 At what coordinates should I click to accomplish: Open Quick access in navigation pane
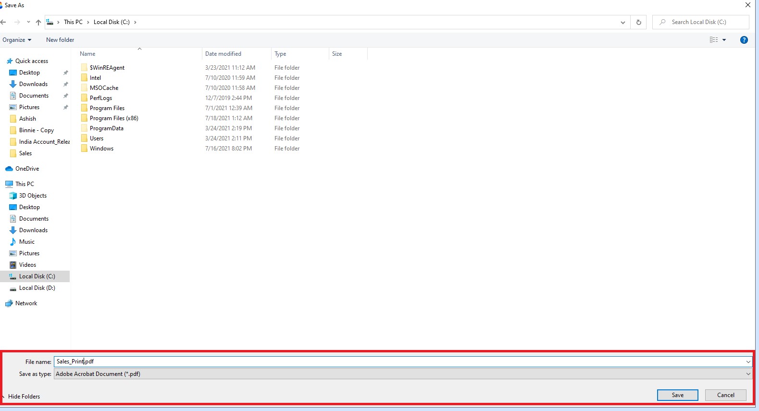click(32, 61)
